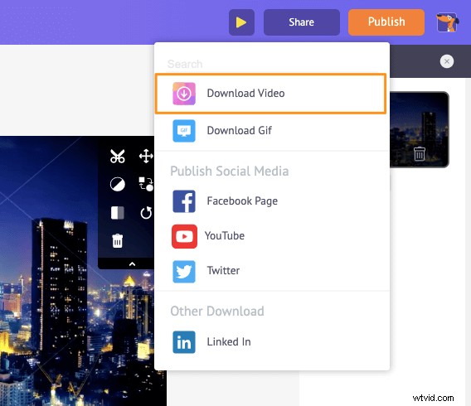Click the Facebook logo icon

click(184, 201)
